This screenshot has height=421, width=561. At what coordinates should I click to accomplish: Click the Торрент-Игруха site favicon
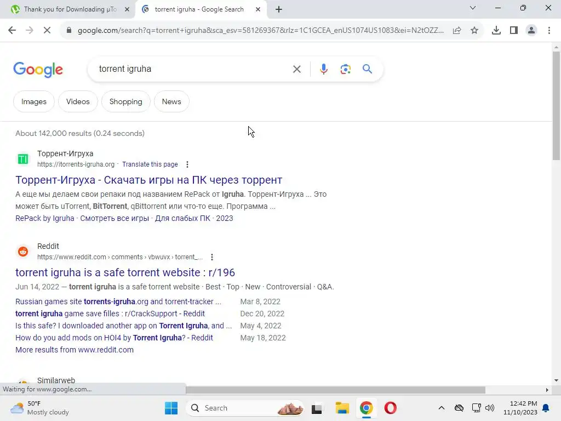[23, 158]
